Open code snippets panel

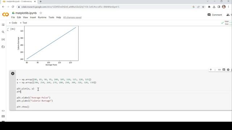click(x=3, y=111)
